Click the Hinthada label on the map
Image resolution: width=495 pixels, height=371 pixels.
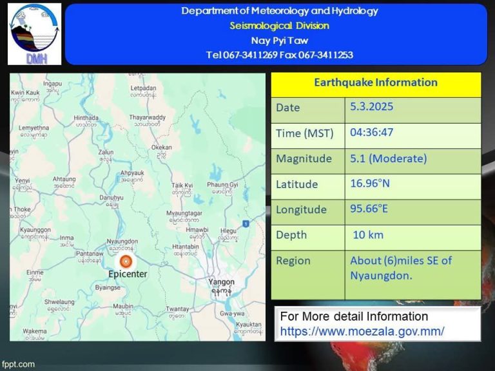pos(86,119)
